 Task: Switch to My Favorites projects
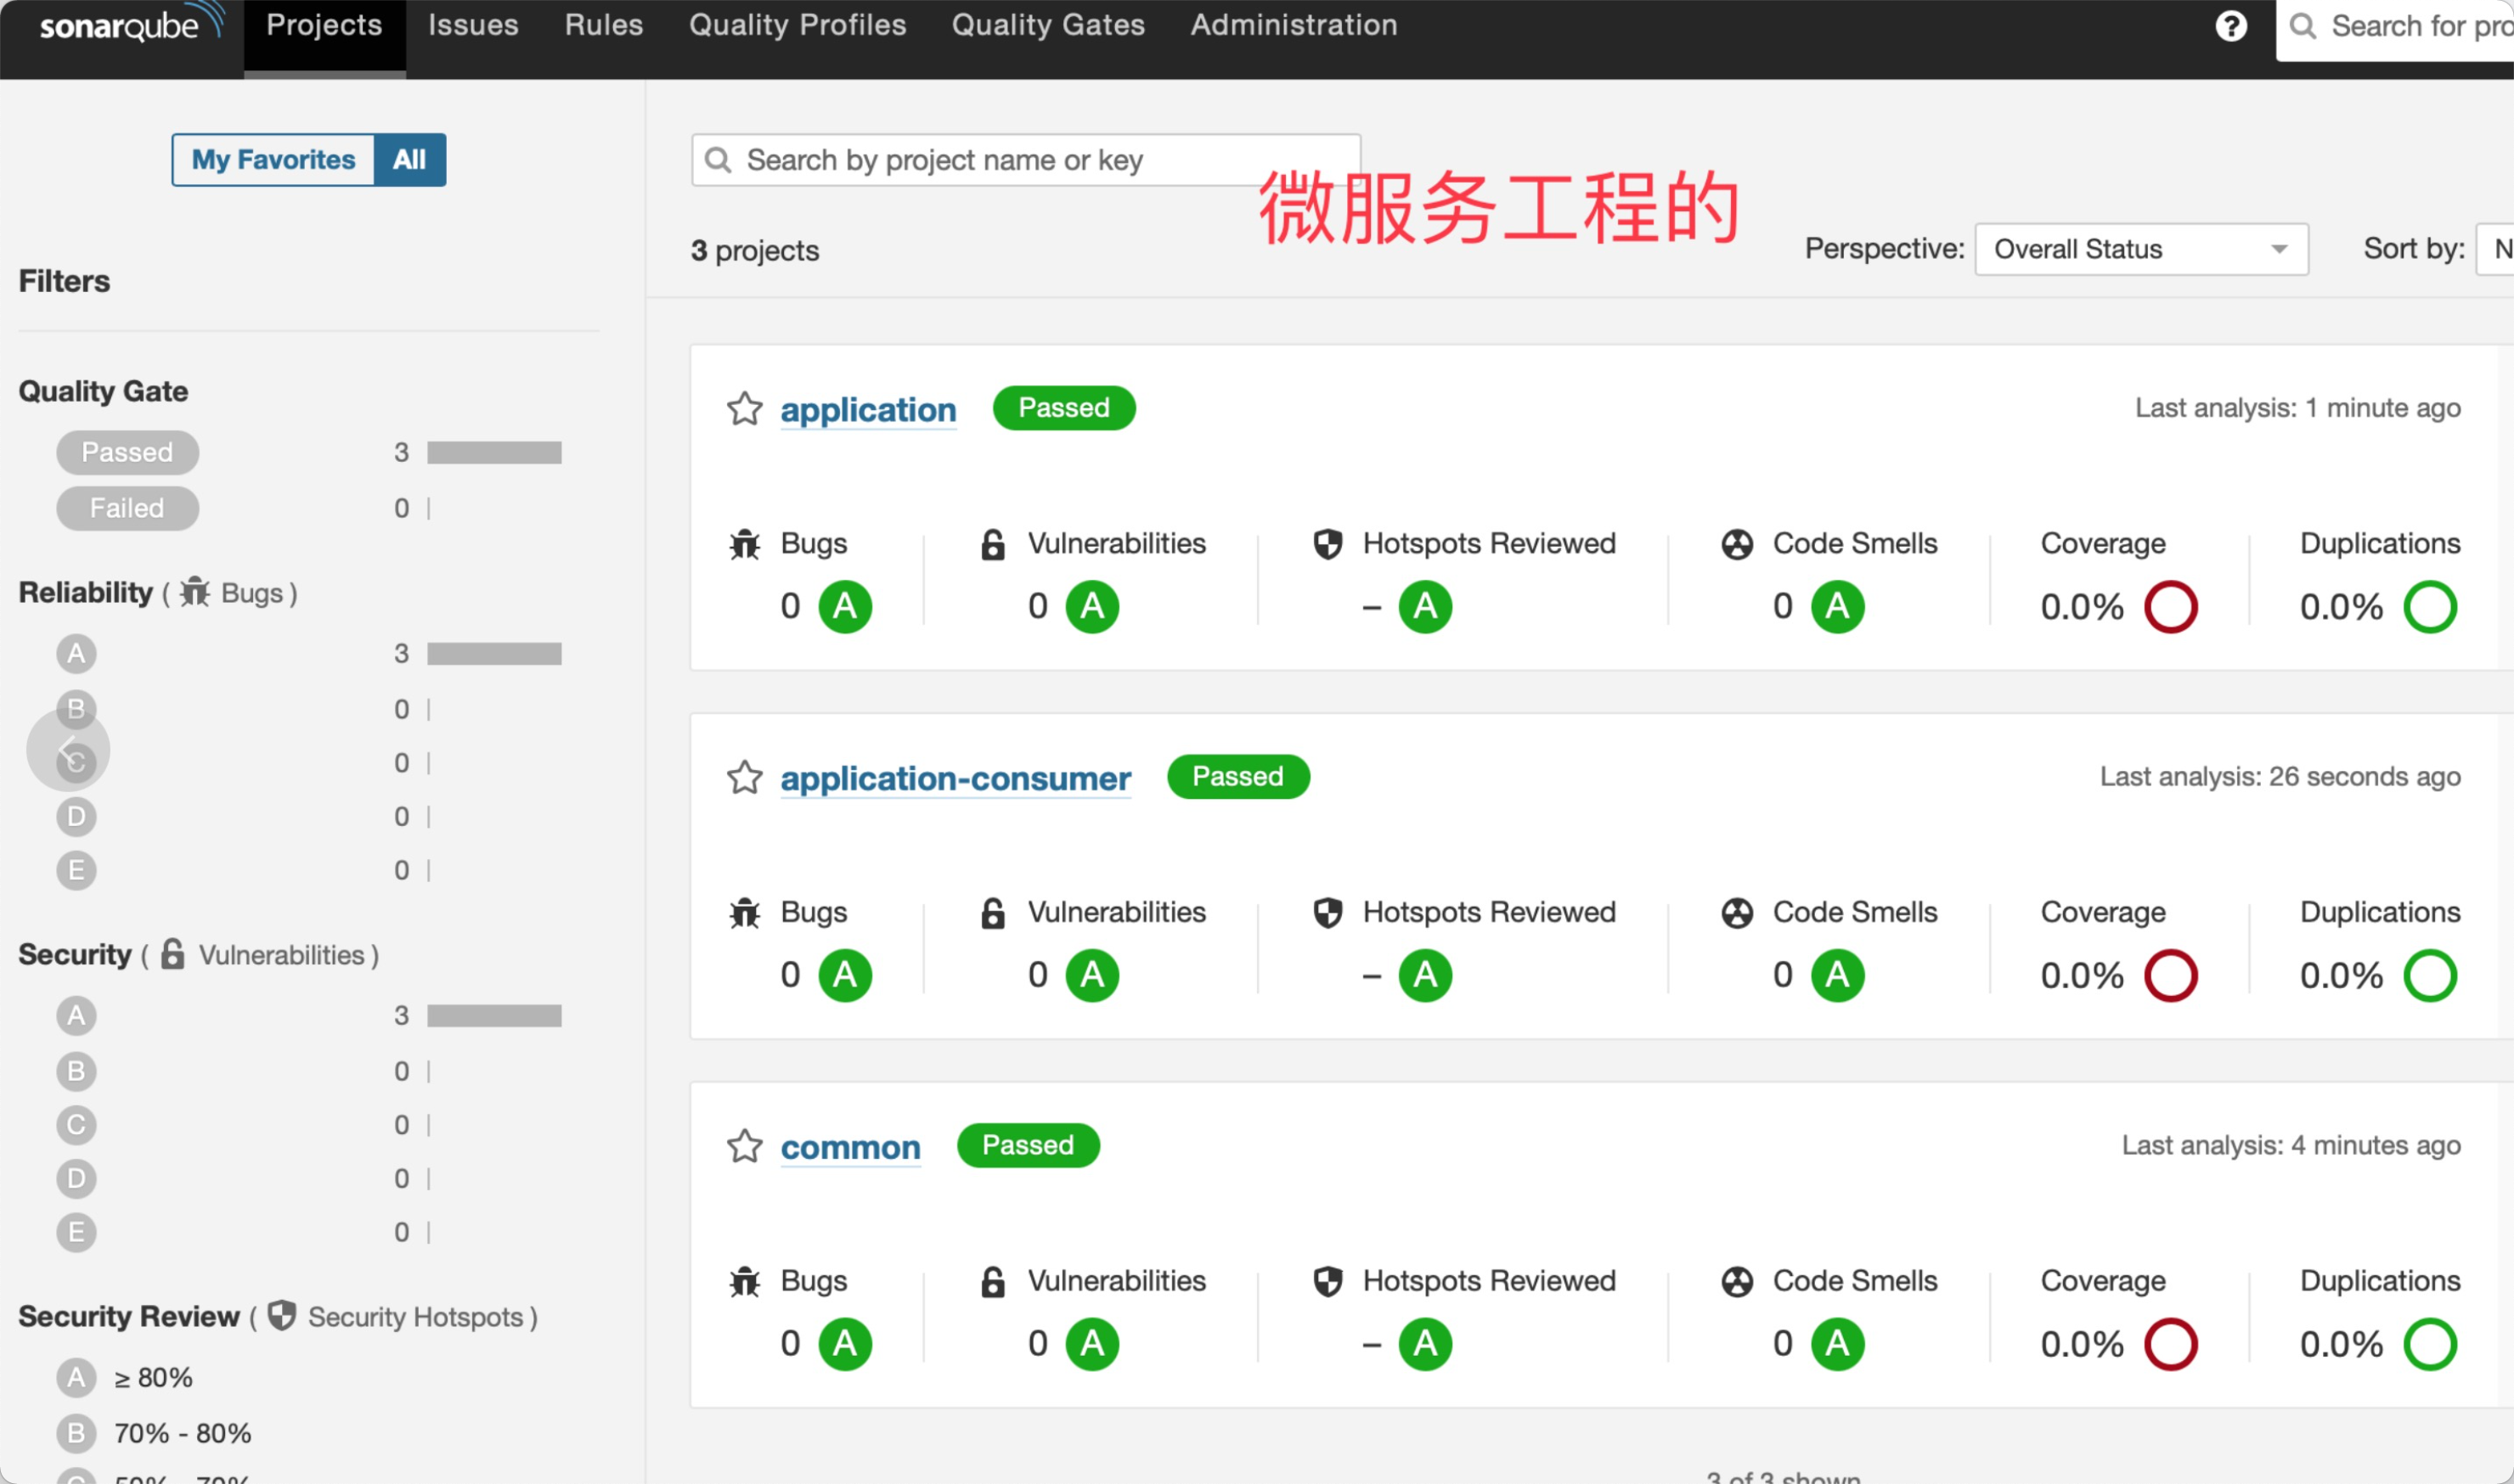273,160
